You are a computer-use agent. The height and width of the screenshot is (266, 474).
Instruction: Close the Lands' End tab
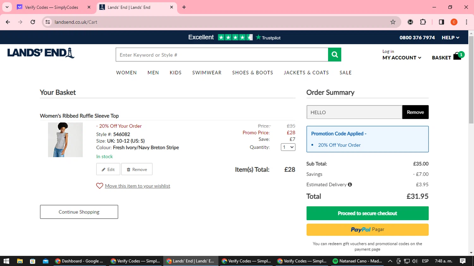(172, 7)
